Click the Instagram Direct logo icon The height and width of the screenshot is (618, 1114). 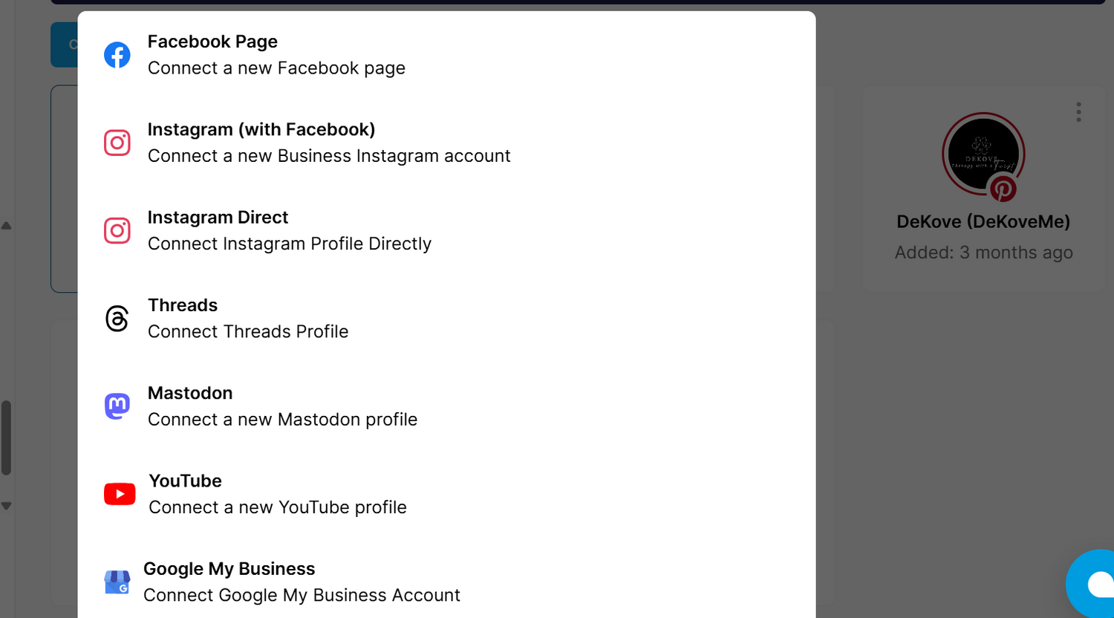point(117,230)
